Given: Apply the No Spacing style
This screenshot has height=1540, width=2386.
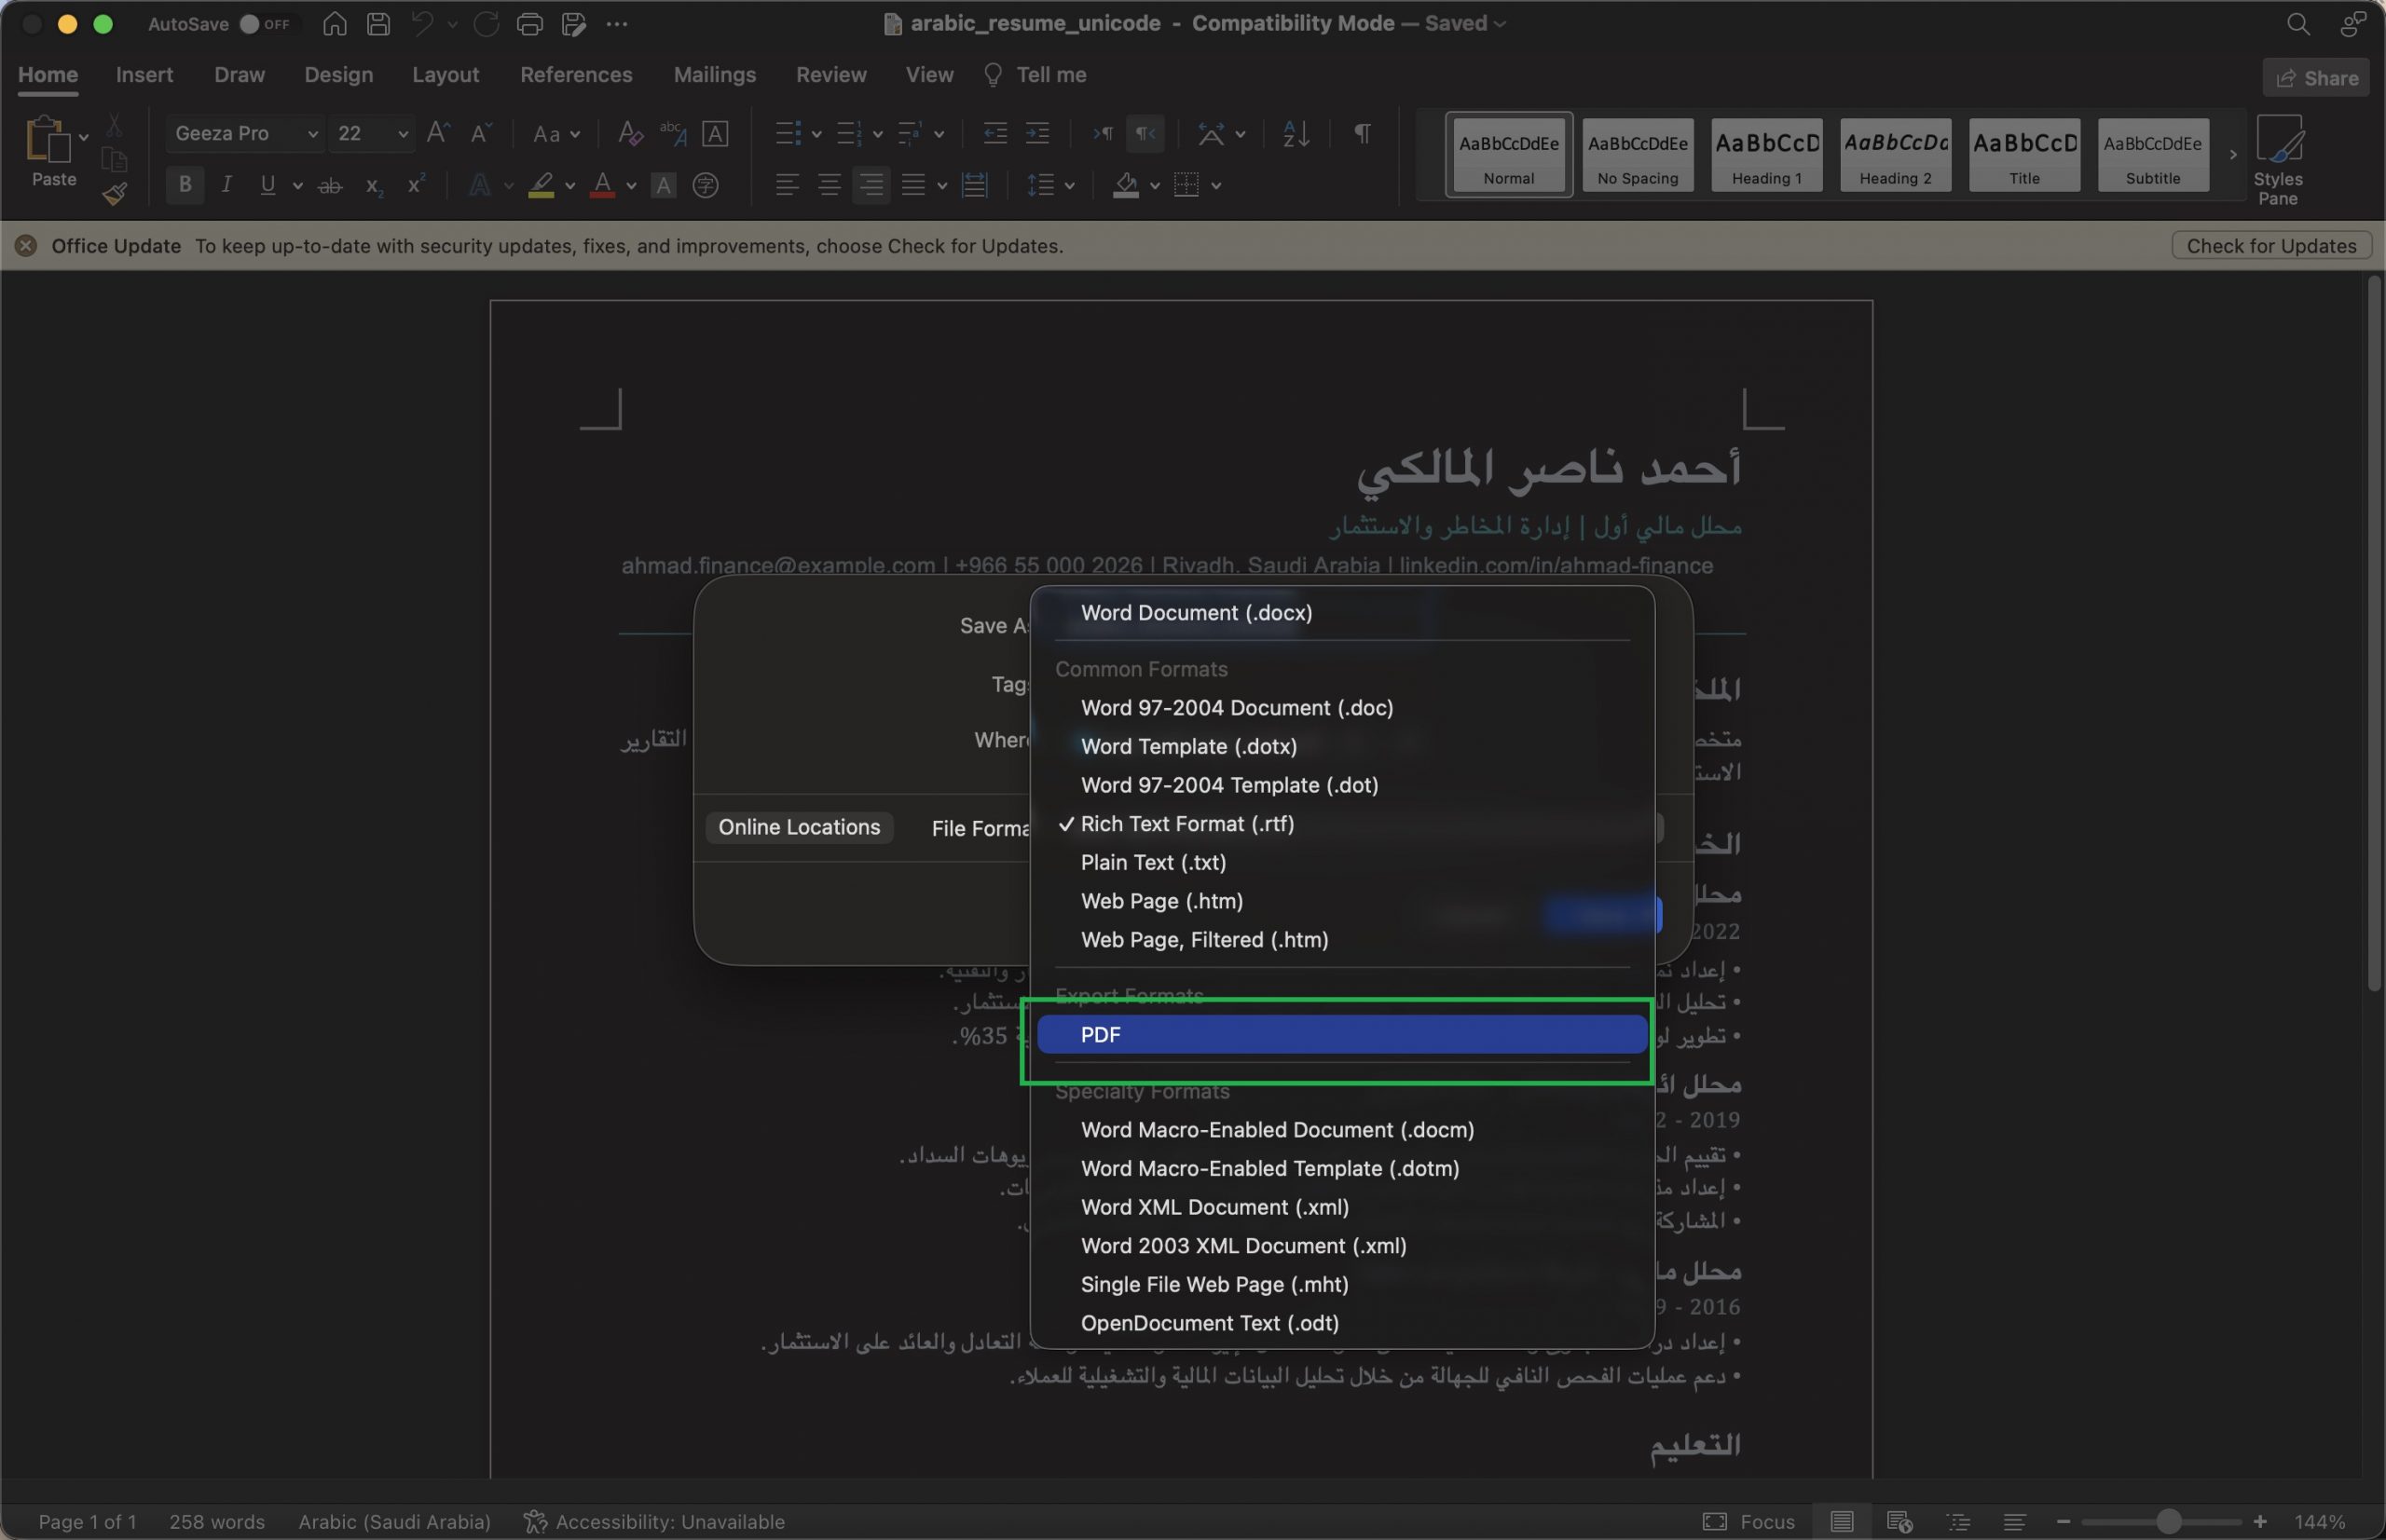Looking at the screenshot, I should [x=1637, y=155].
